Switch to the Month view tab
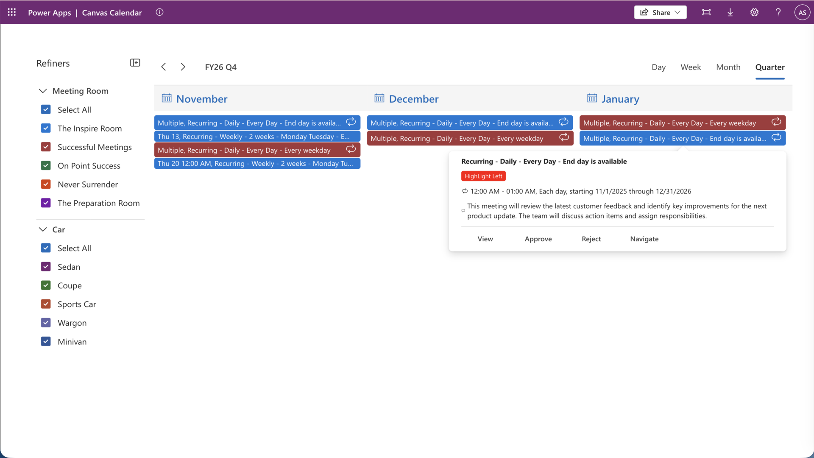This screenshot has height=458, width=814. [x=728, y=67]
